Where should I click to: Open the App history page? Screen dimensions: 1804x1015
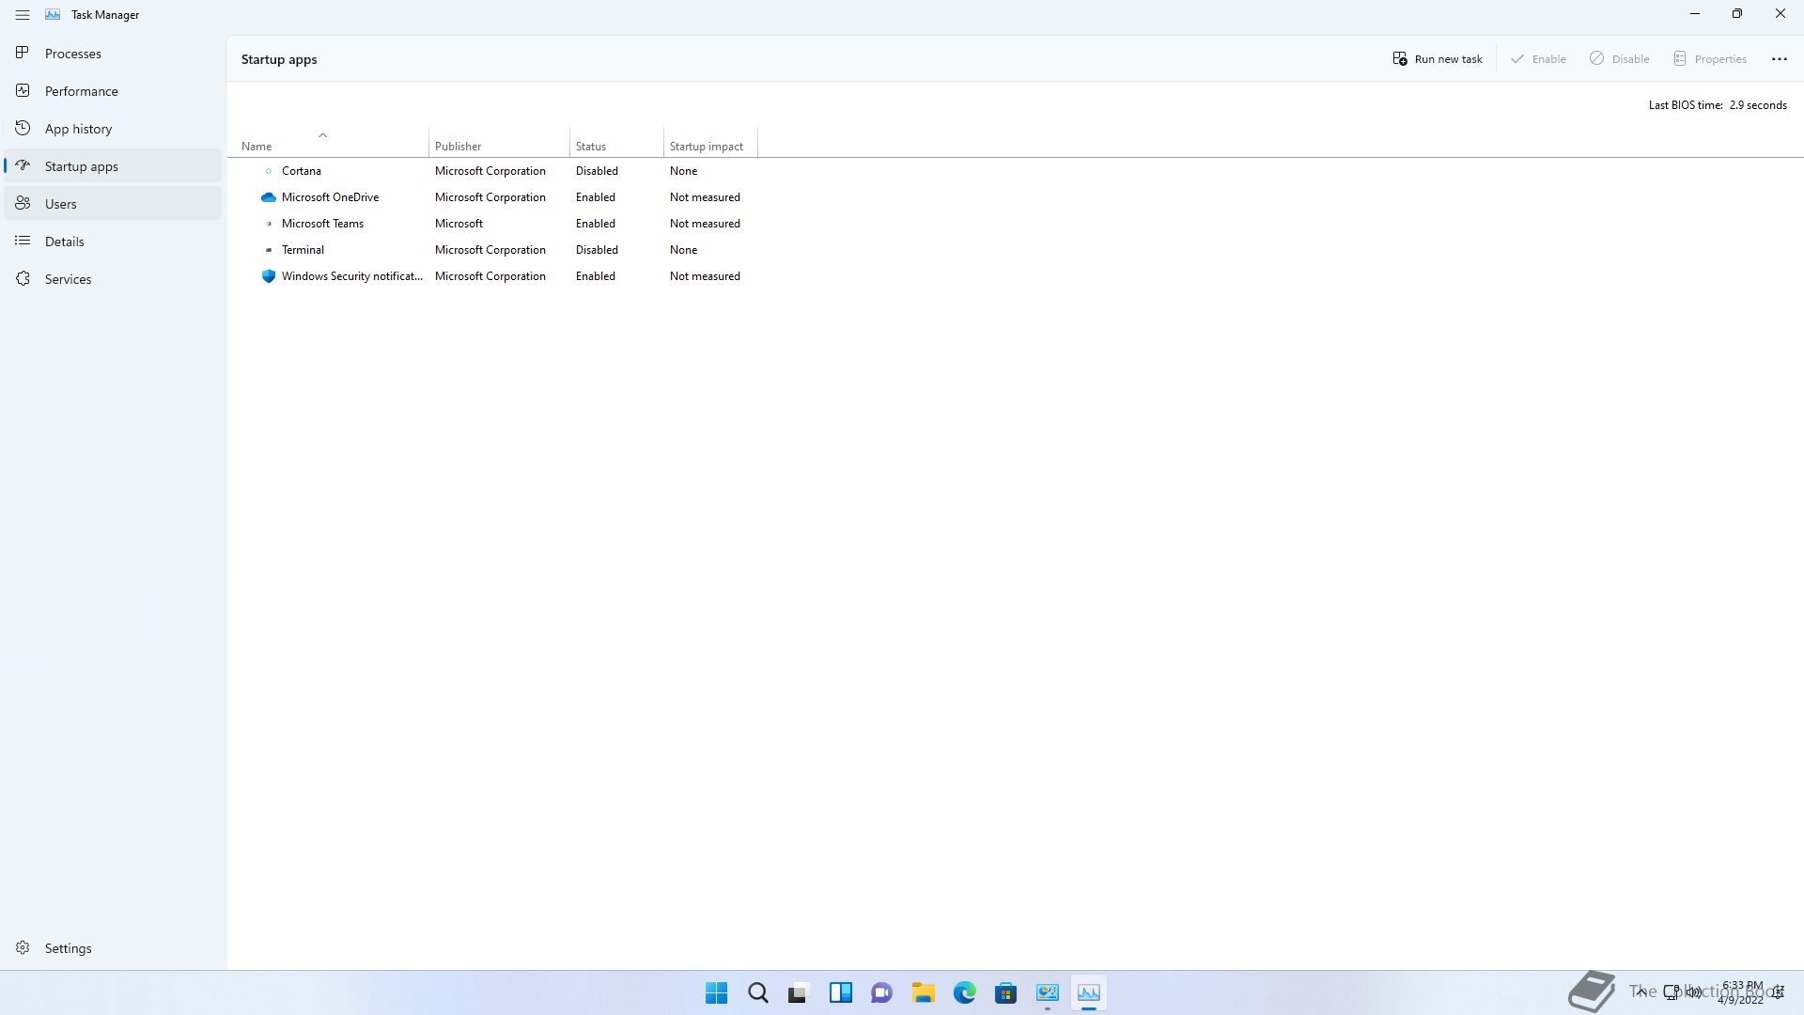click(113, 129)
